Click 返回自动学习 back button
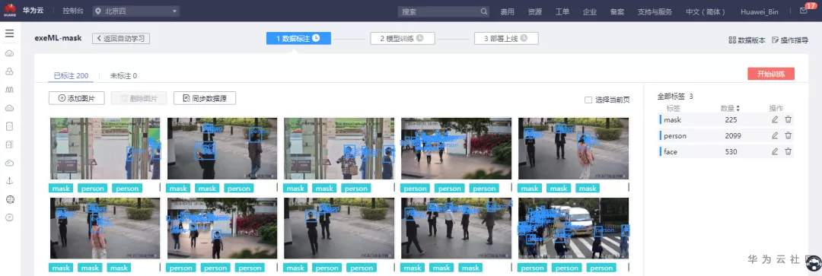 (x=121, y=38)
